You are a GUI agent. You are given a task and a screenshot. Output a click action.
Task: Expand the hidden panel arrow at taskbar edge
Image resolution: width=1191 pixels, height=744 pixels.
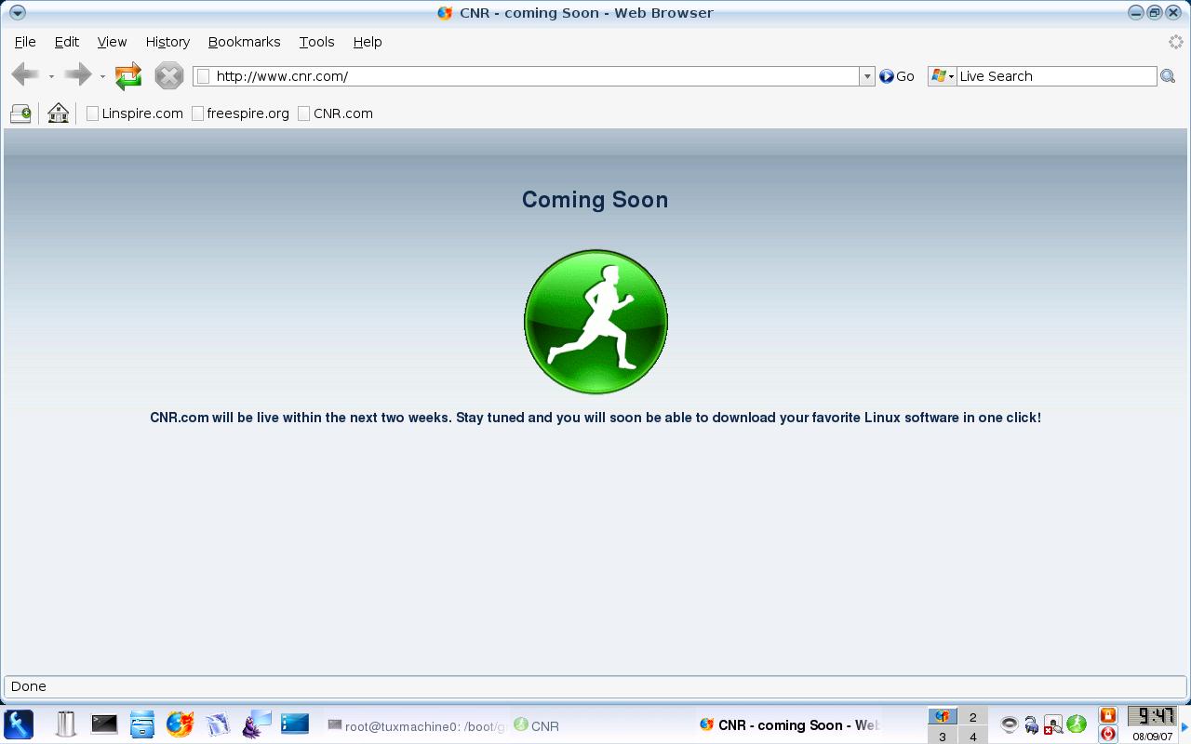[x=1185, y=725]
